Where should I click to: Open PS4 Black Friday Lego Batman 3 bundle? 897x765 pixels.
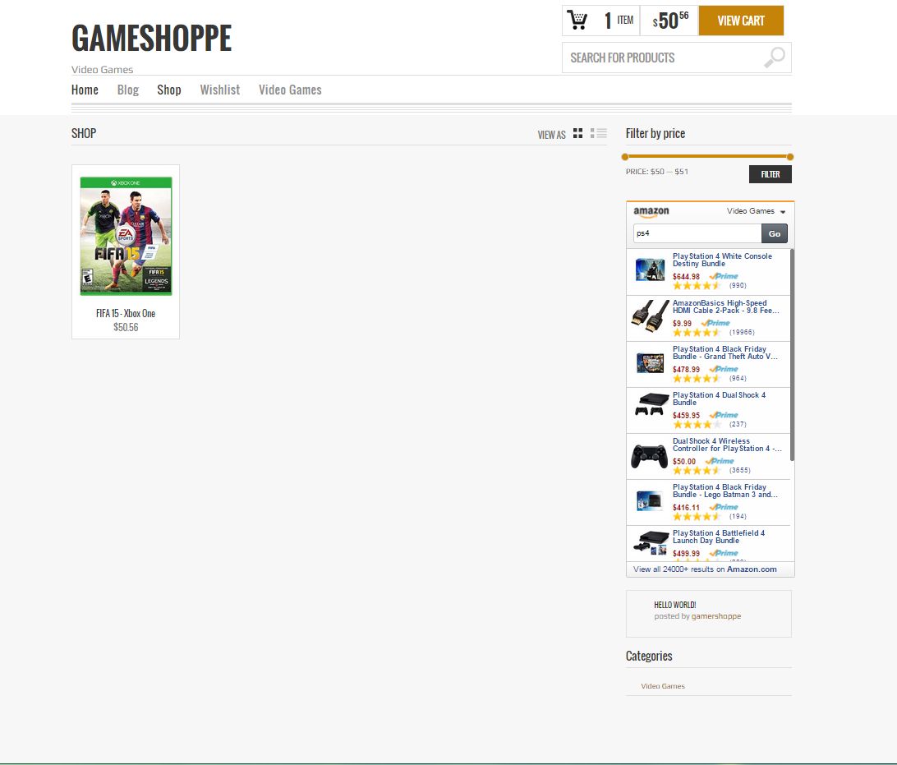(724, 491)
